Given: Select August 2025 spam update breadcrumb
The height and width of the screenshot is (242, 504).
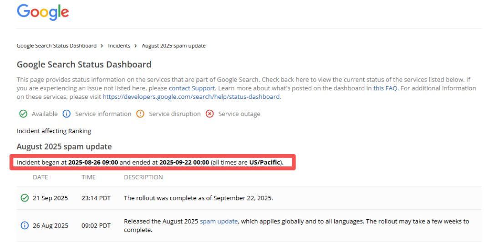Looking at the screenshot, I should pos(173,46).
